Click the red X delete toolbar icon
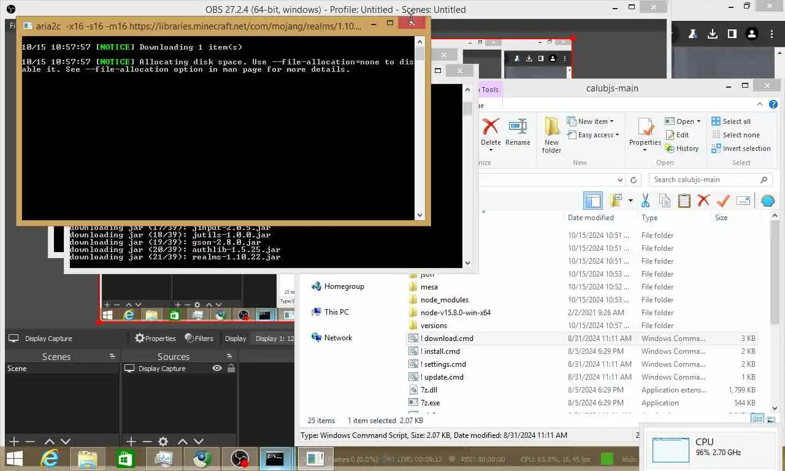The height and width of the screenshot is (471, 785). 703,201
